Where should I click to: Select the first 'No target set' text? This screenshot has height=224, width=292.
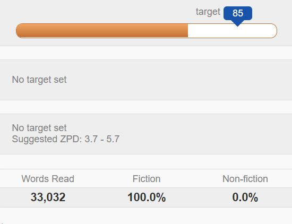[x=39, y=80]
